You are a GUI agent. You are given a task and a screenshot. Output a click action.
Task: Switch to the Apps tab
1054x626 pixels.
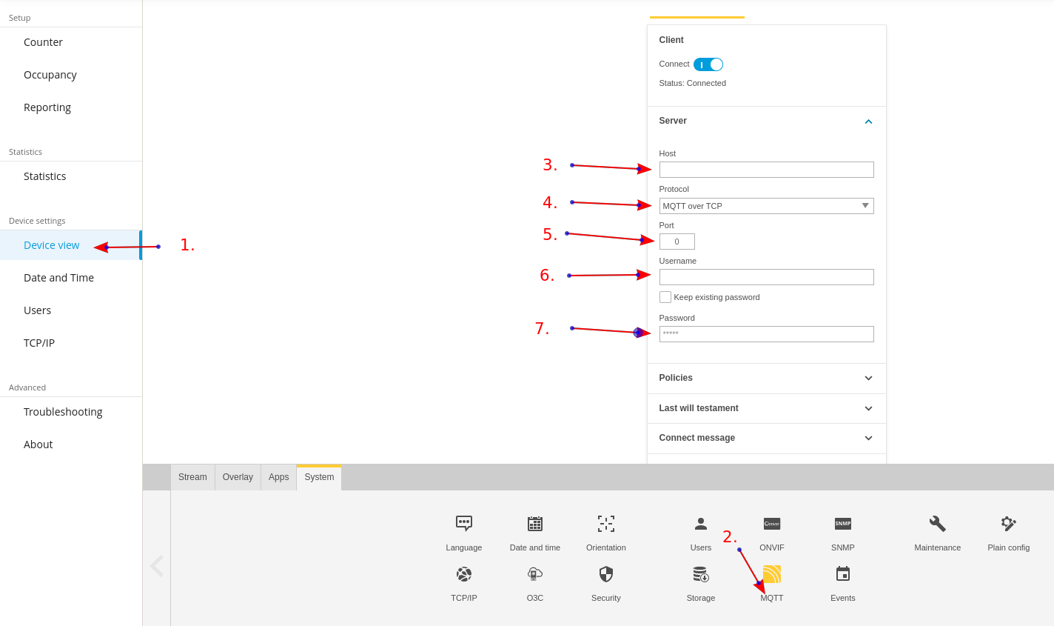(x=279, y=477)
